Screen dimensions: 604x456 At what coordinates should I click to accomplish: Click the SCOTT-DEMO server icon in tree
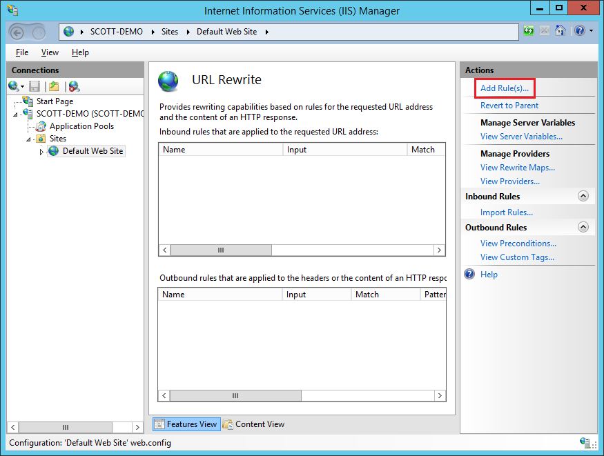pos(28,114)
